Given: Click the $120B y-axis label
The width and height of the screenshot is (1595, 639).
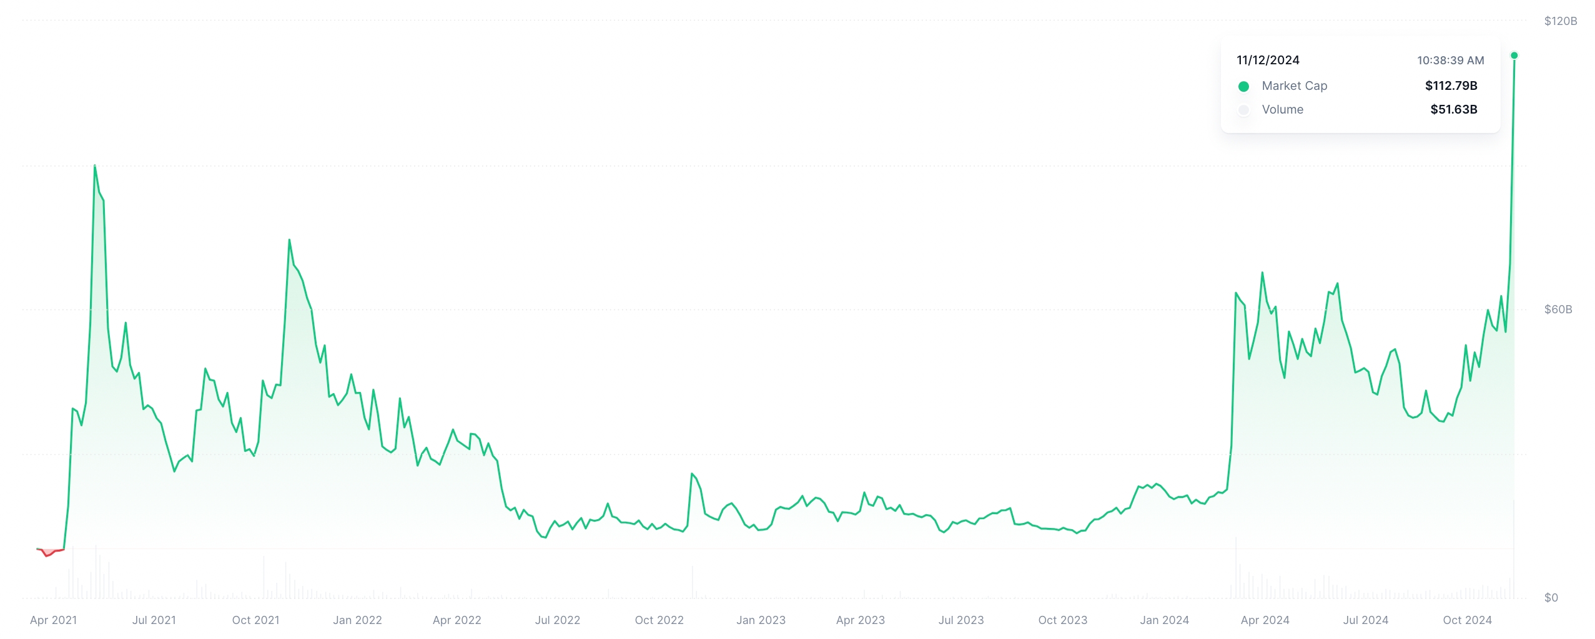Looking at the screenshot, I should [x=1560, y=21].
